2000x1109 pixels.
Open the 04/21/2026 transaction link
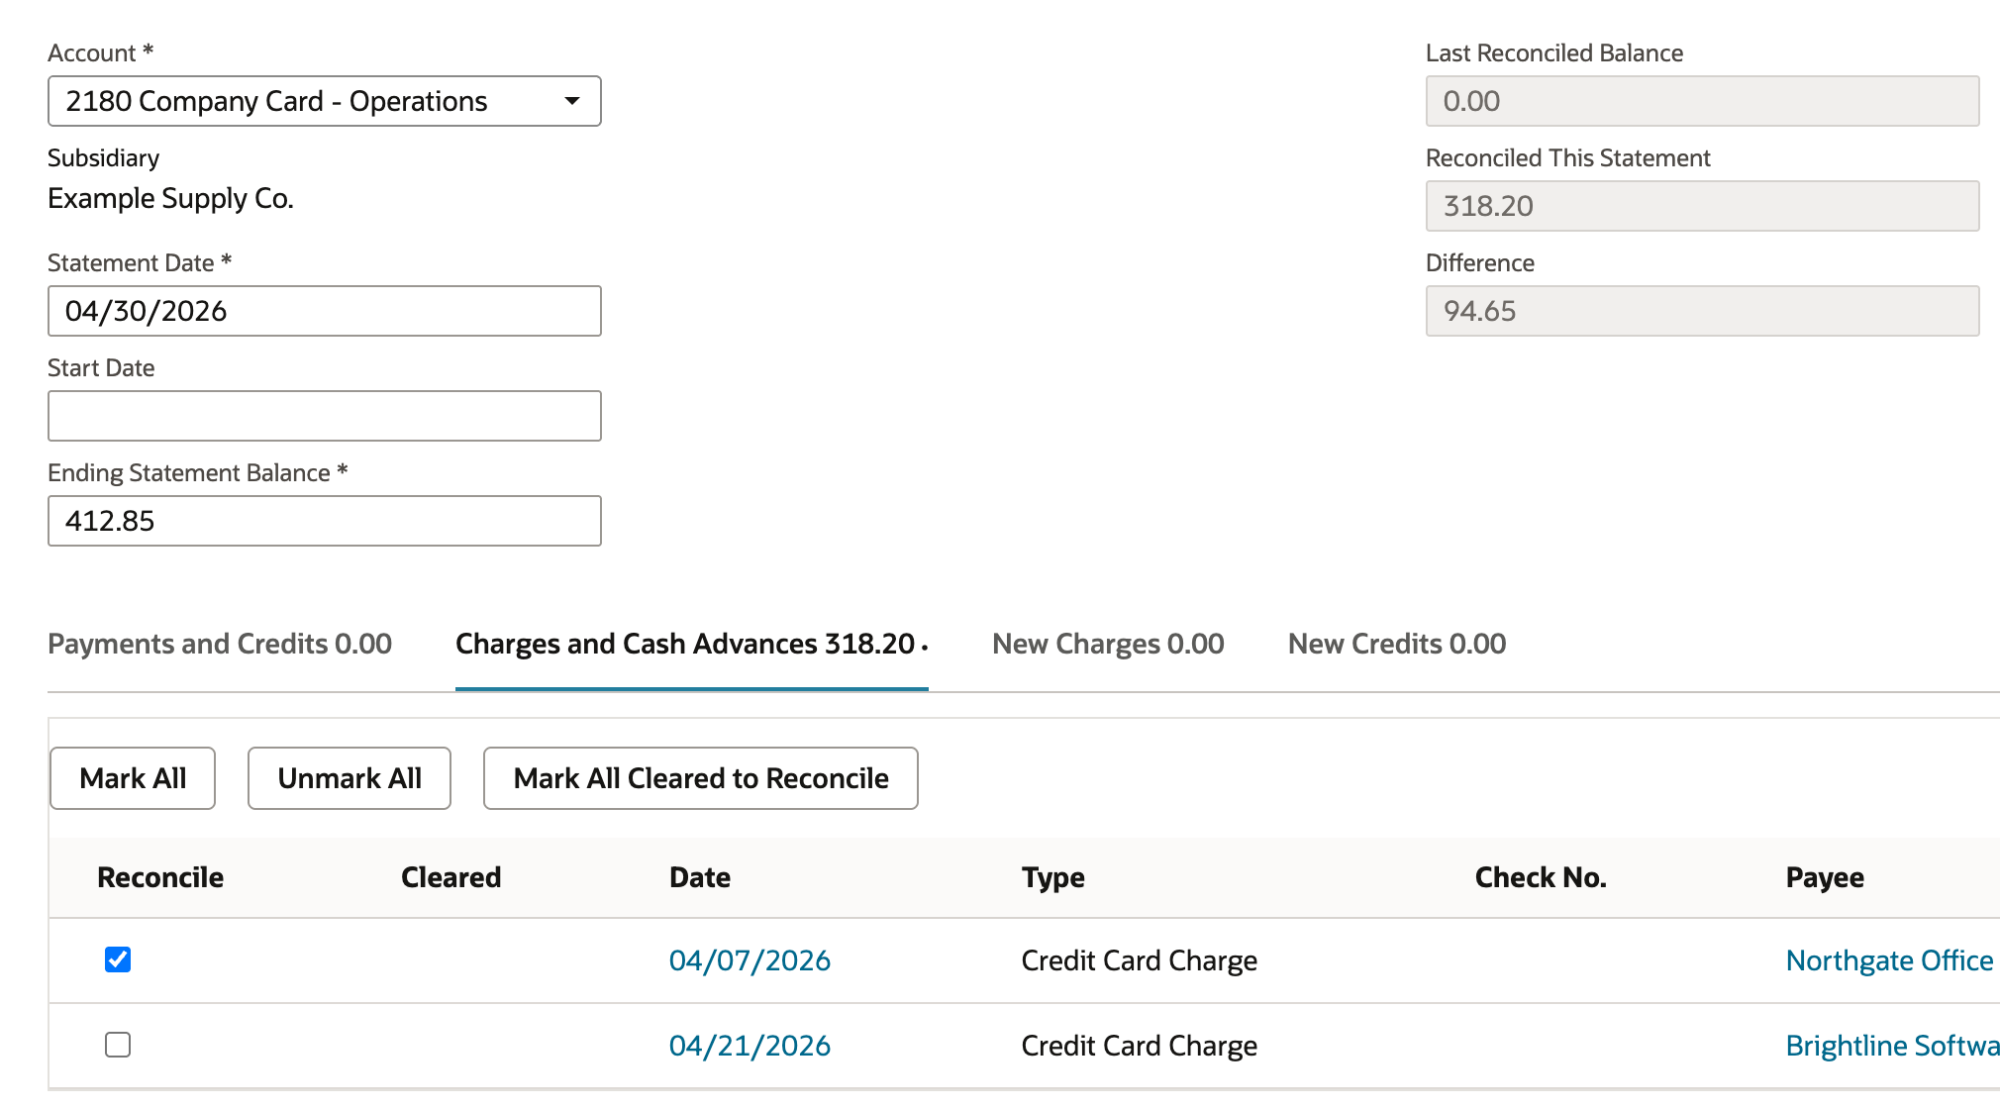(750, 1046)
